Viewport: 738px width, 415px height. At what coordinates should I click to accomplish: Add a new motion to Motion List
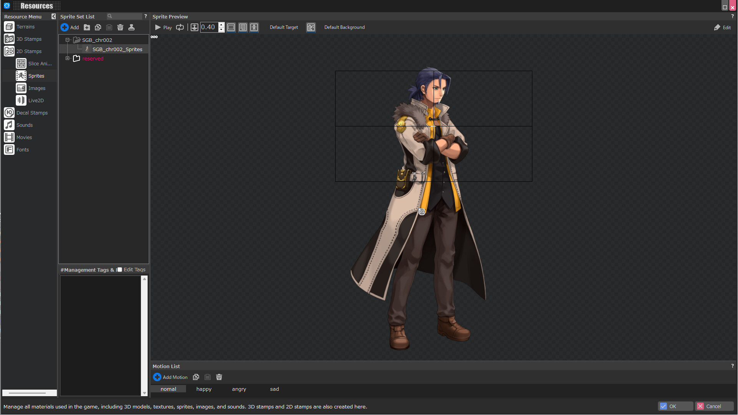coord(170,377)
